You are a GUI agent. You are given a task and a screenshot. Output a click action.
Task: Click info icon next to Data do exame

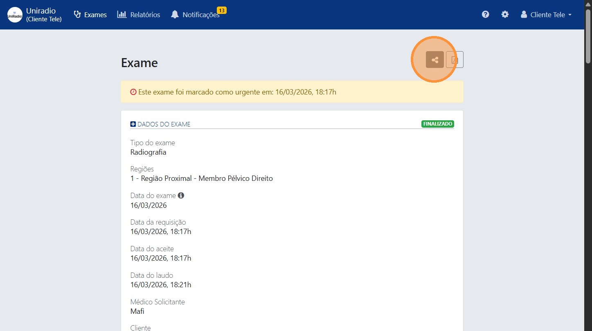pos(181,196)
